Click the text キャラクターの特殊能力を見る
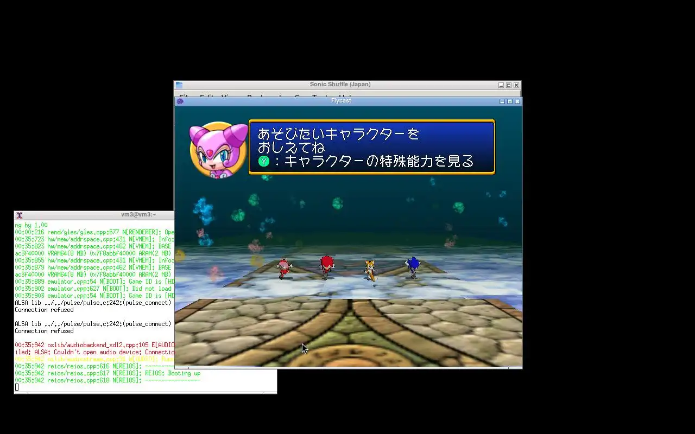Viewport: 695px width, 434px height. tap(379, 161)
